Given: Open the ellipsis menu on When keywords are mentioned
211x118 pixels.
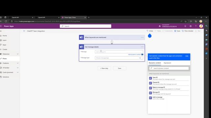Looking at the screenshot, I should click(142, 37).
